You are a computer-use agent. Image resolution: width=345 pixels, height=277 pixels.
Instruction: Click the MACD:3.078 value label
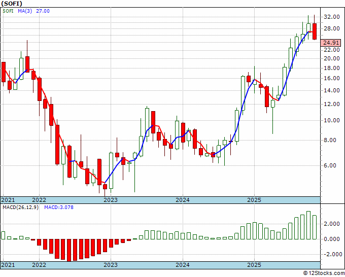point(59,207)
